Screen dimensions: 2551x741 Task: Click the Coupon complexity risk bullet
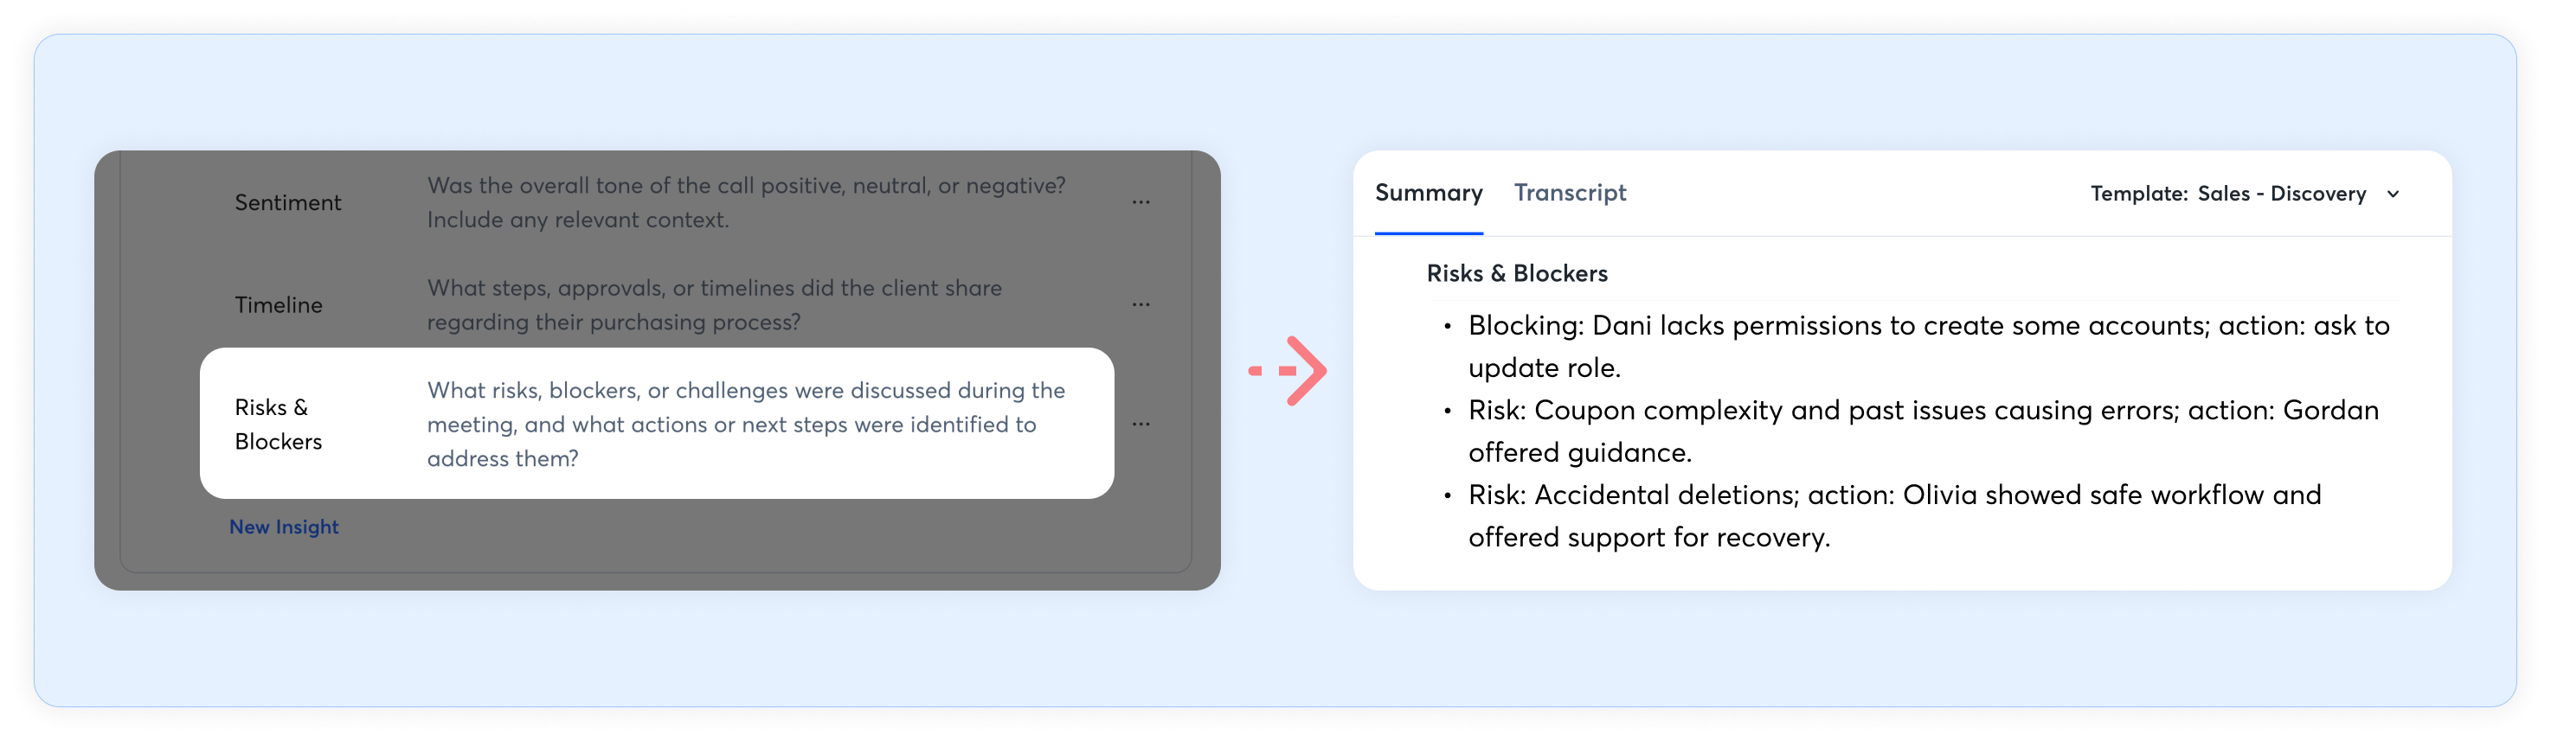click(1922, 431)
